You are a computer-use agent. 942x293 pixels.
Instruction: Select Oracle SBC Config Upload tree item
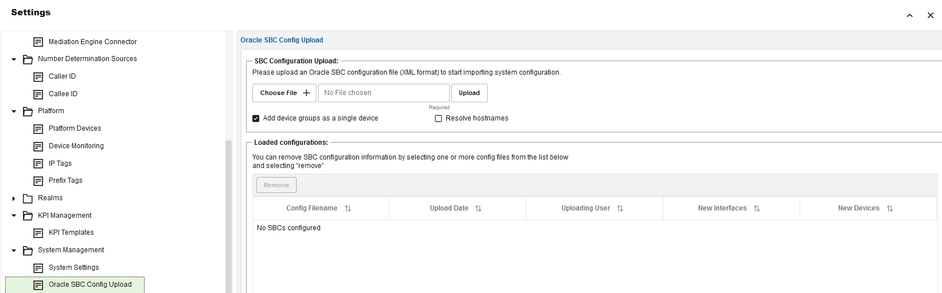[75, 285]
